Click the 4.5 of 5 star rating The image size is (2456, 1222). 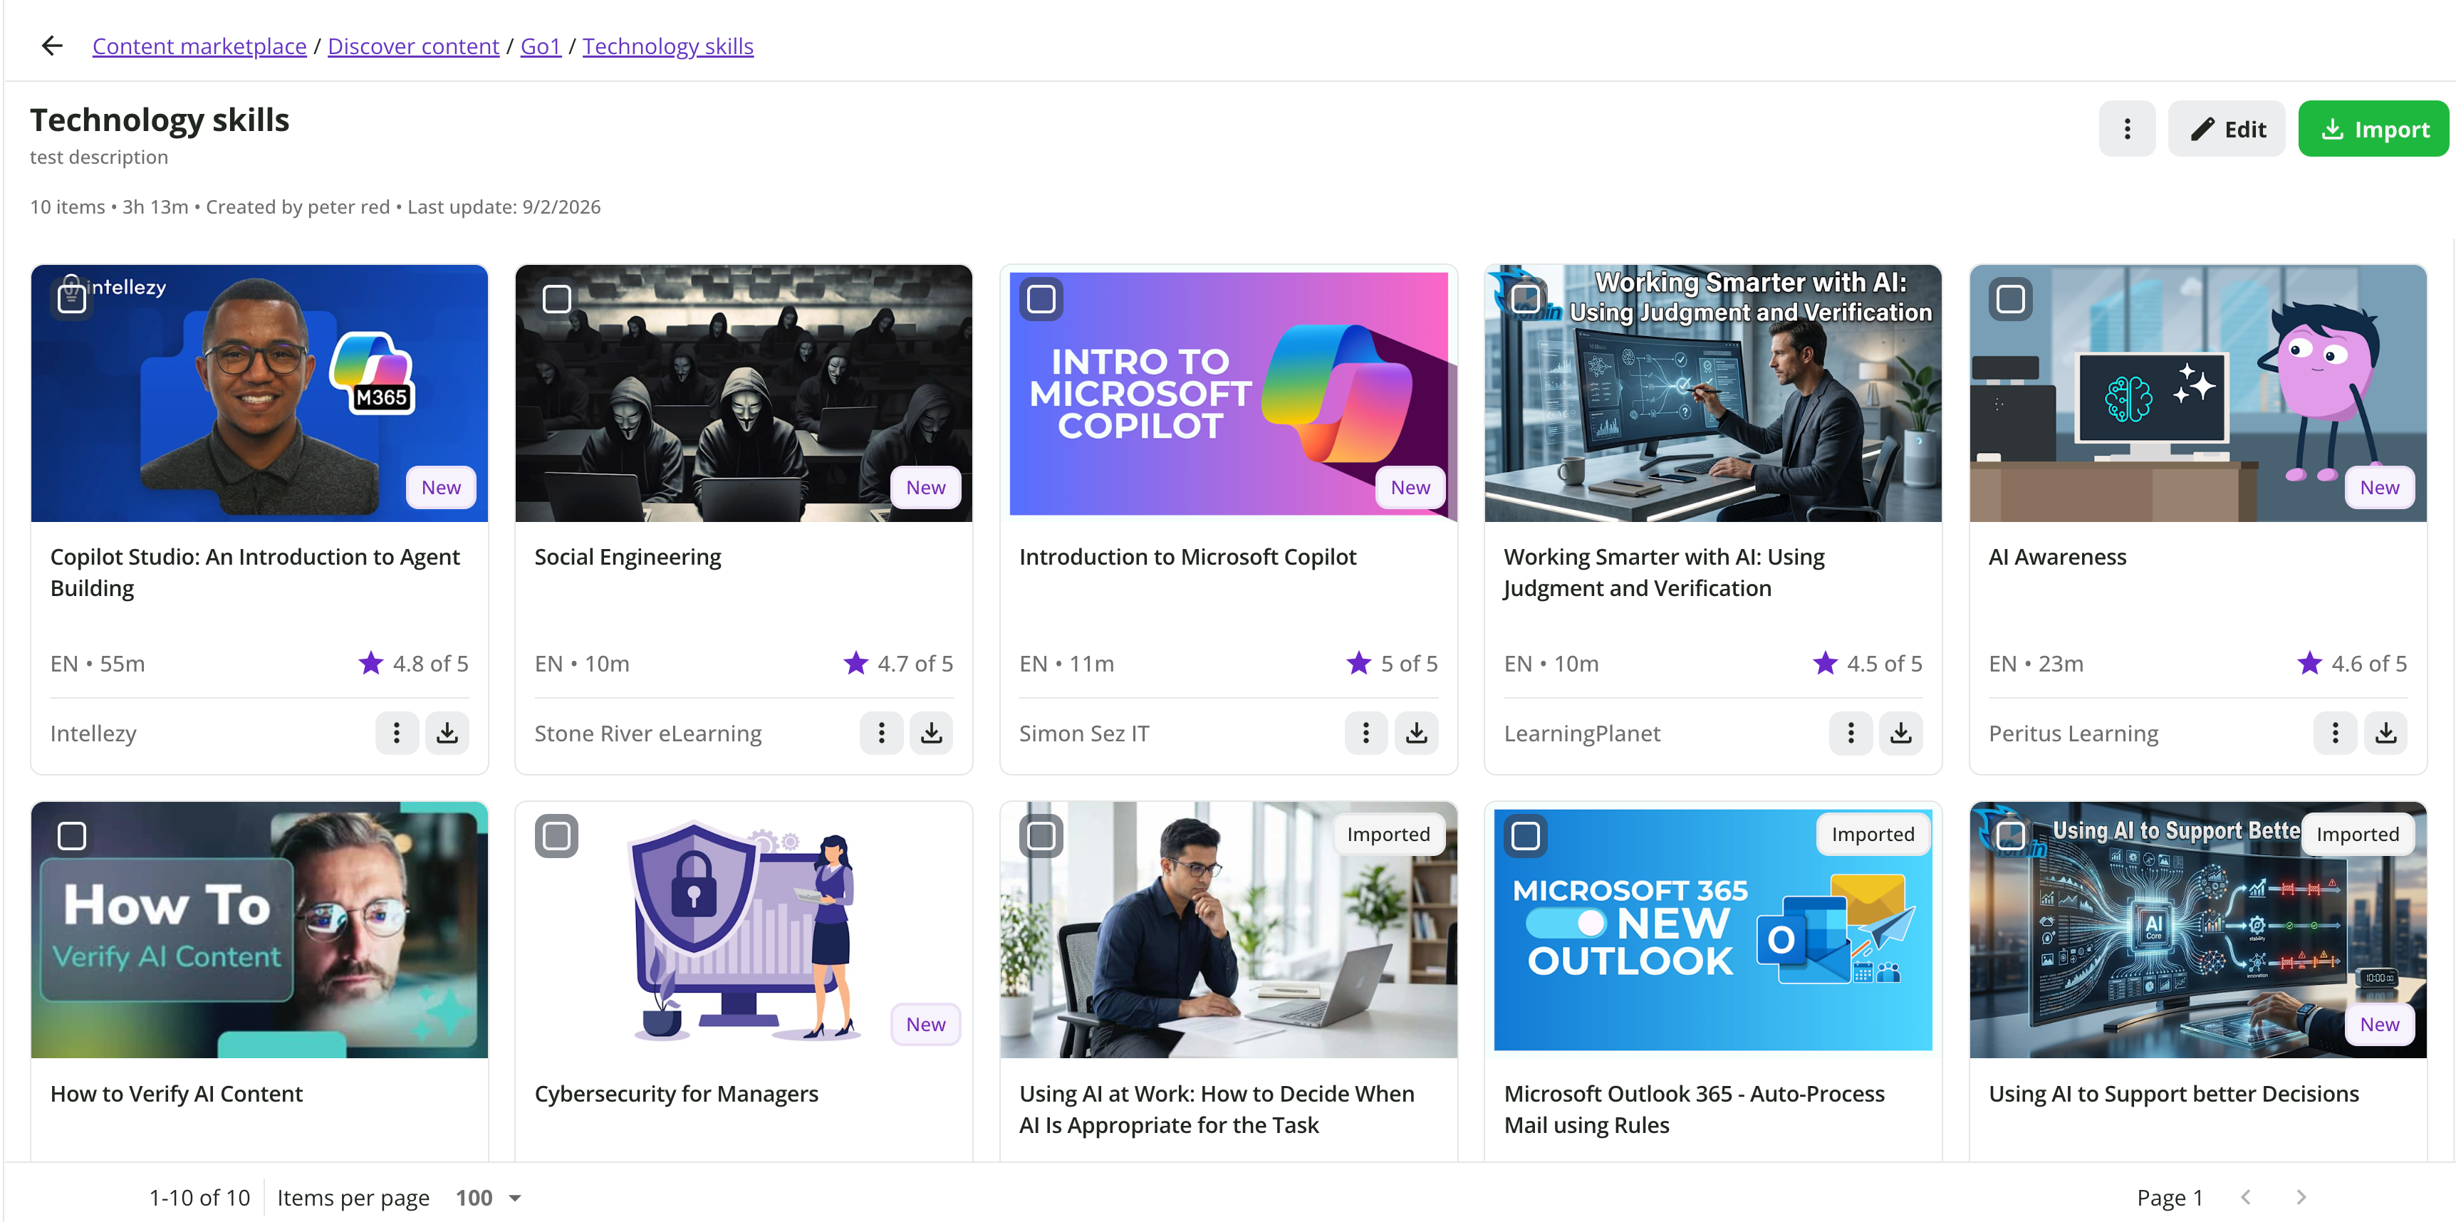[x=1867, y=664]
